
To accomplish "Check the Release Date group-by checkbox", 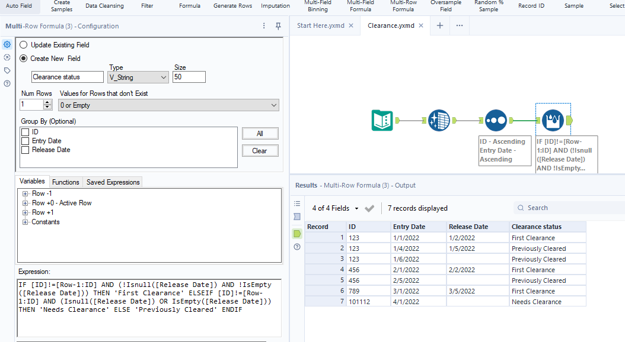I will pos(25,150).
